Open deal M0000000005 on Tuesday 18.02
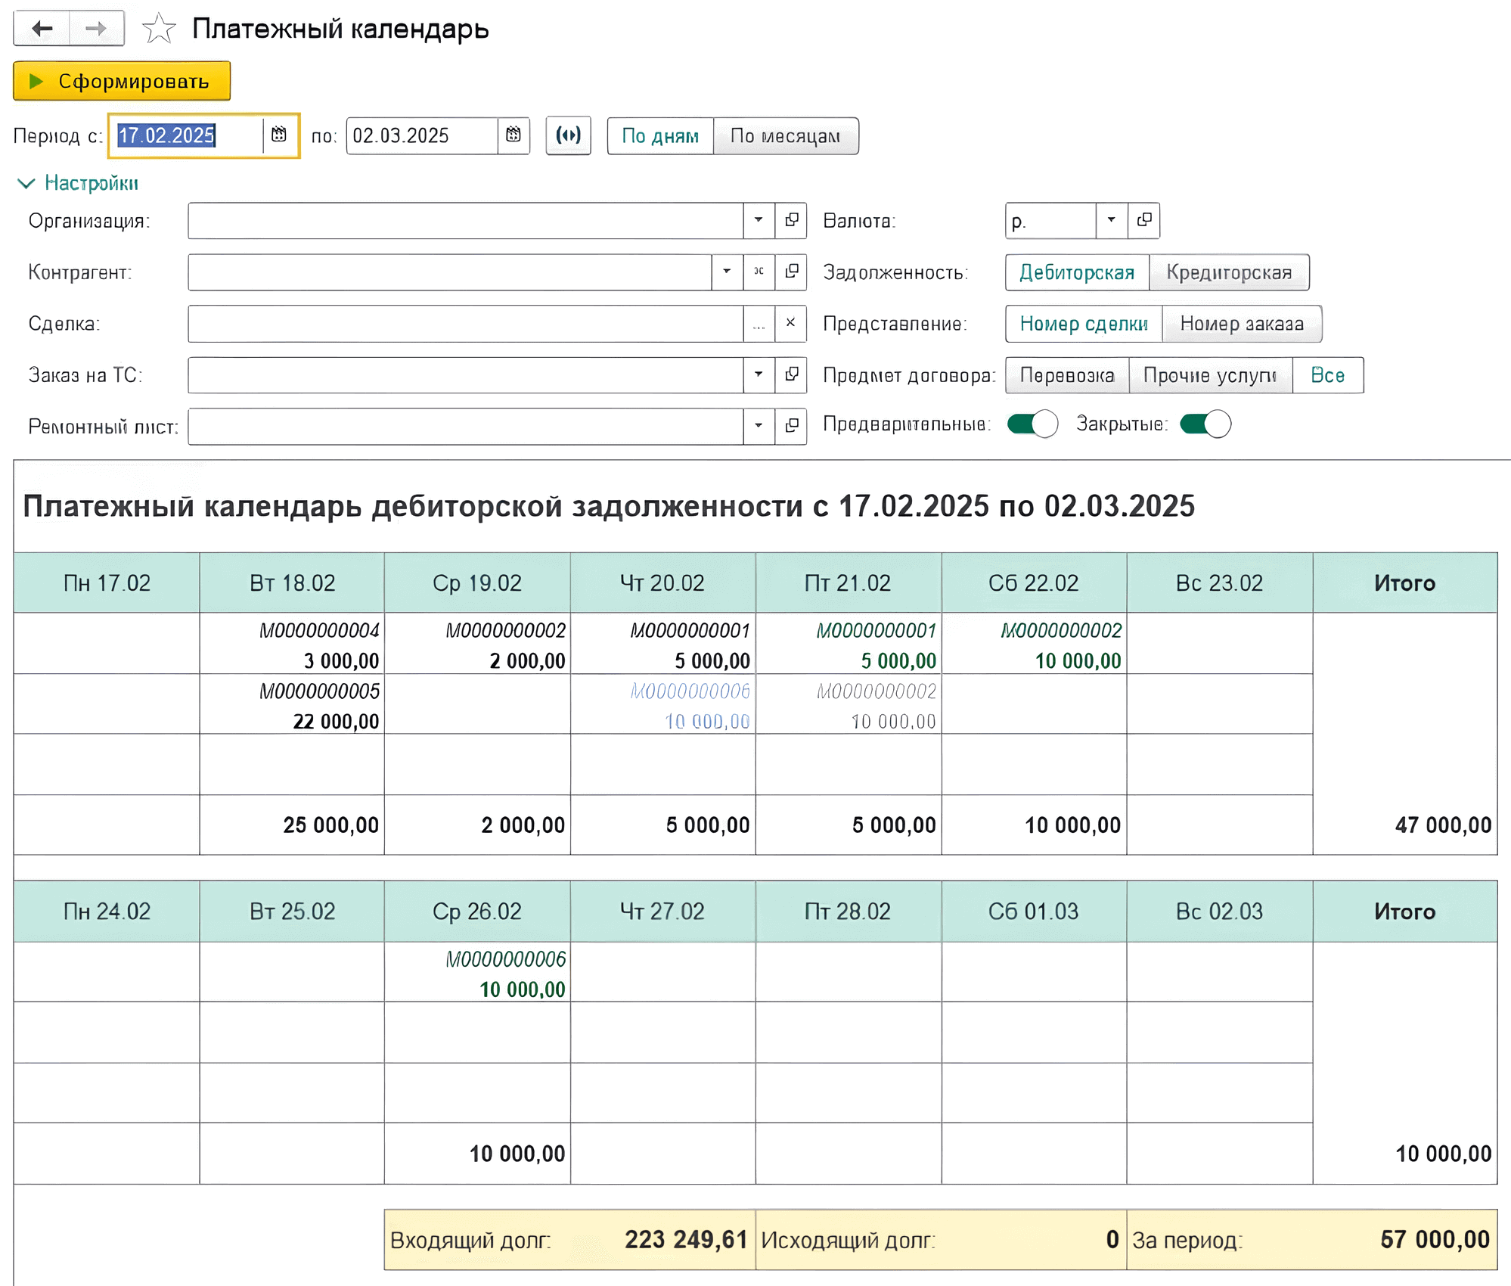1511x1286 pixels. click(319, 691)
